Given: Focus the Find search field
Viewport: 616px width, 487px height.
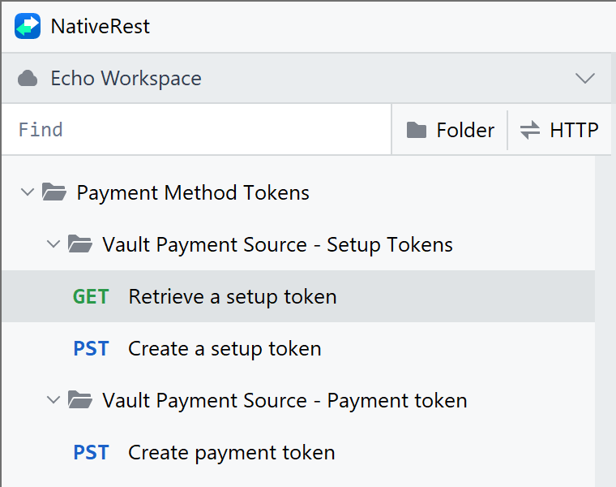Looking at the screenshot, I should click(196, 129).
